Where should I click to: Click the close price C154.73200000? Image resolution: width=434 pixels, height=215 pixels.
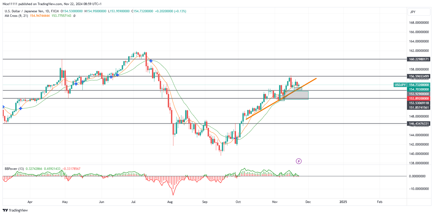coord(142,11)
